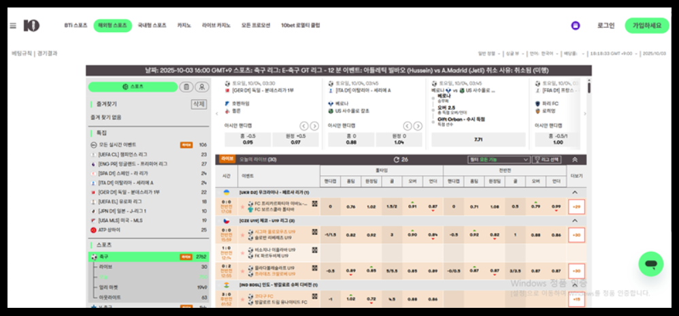Select [ENG PR] 잉글랜드 프리미어 리그
Image resolution: width=679 pixels, height=316 pixels.
click(x=148, y=164)
